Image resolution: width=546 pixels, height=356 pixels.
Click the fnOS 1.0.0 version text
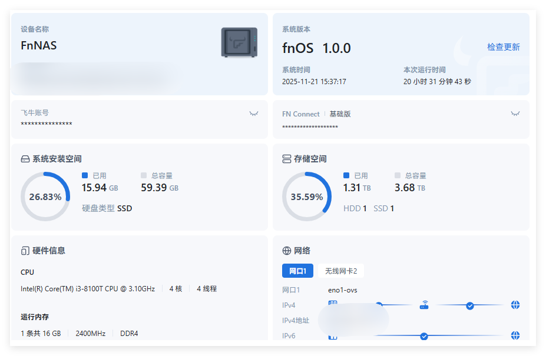[316, 48]
